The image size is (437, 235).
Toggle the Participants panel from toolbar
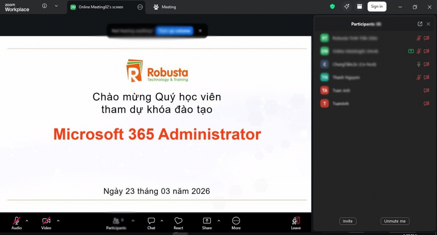(116, 223)
